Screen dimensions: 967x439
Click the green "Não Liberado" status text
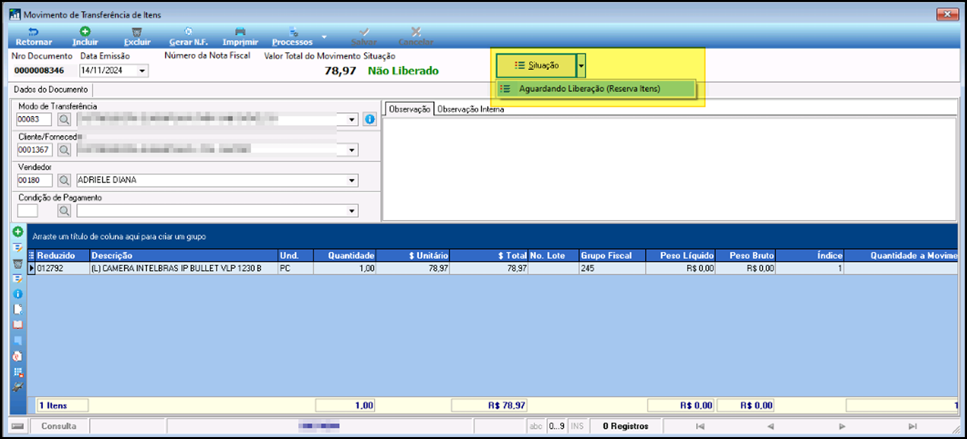(403, 71)
